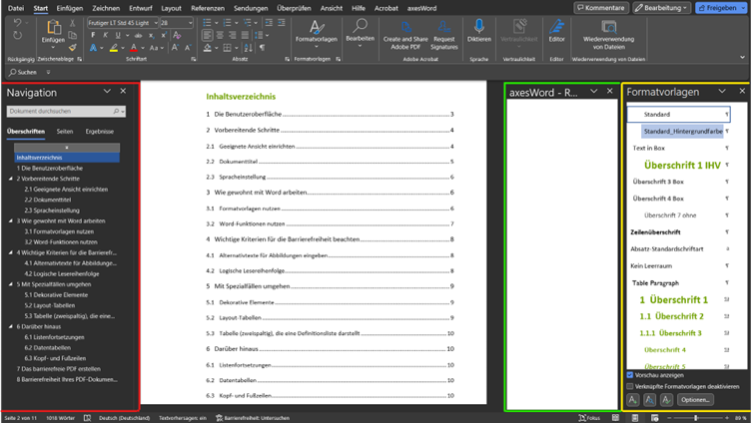Click the Kommentare button
Viewport: 751px width, 423px height.
pos(601,8)
